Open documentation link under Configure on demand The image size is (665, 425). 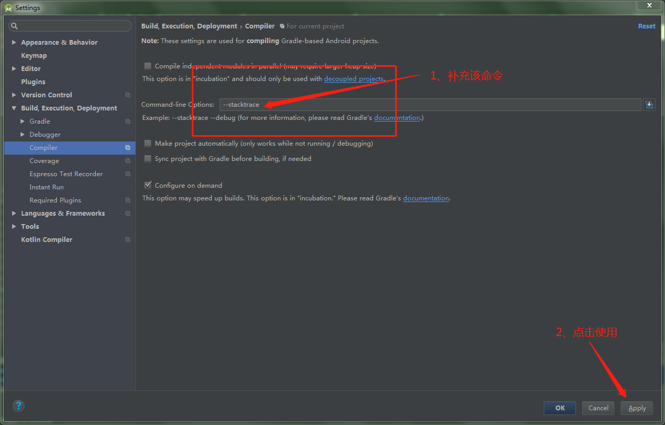click(x=426, y=198)
